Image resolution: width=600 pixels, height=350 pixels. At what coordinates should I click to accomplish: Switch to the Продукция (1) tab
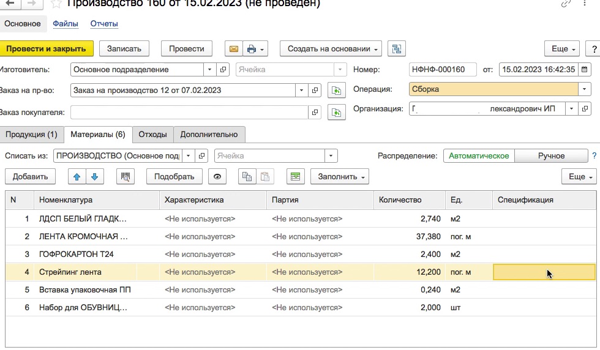pyautogui.click(x=31, y=134)
